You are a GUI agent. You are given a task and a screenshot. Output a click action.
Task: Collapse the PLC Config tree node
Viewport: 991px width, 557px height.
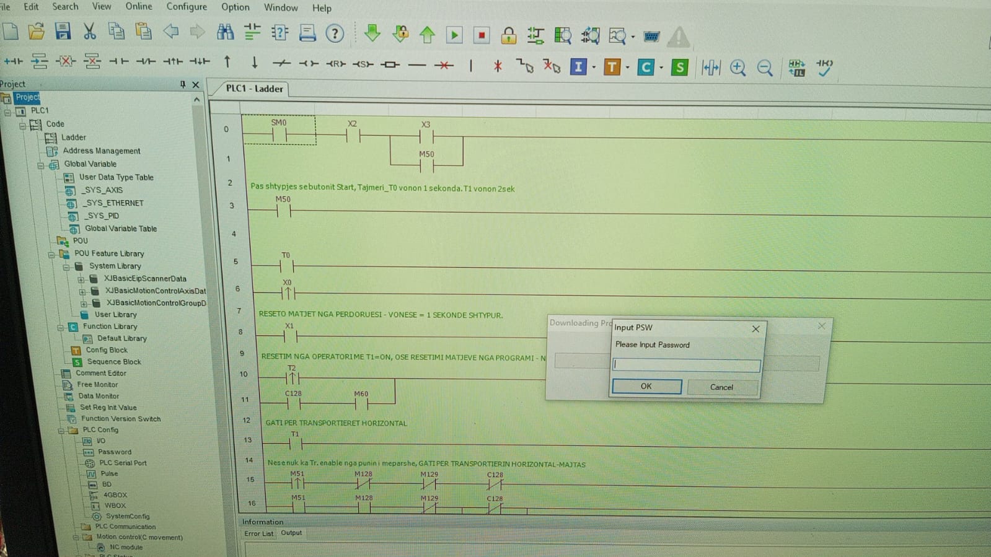[61, 430]
